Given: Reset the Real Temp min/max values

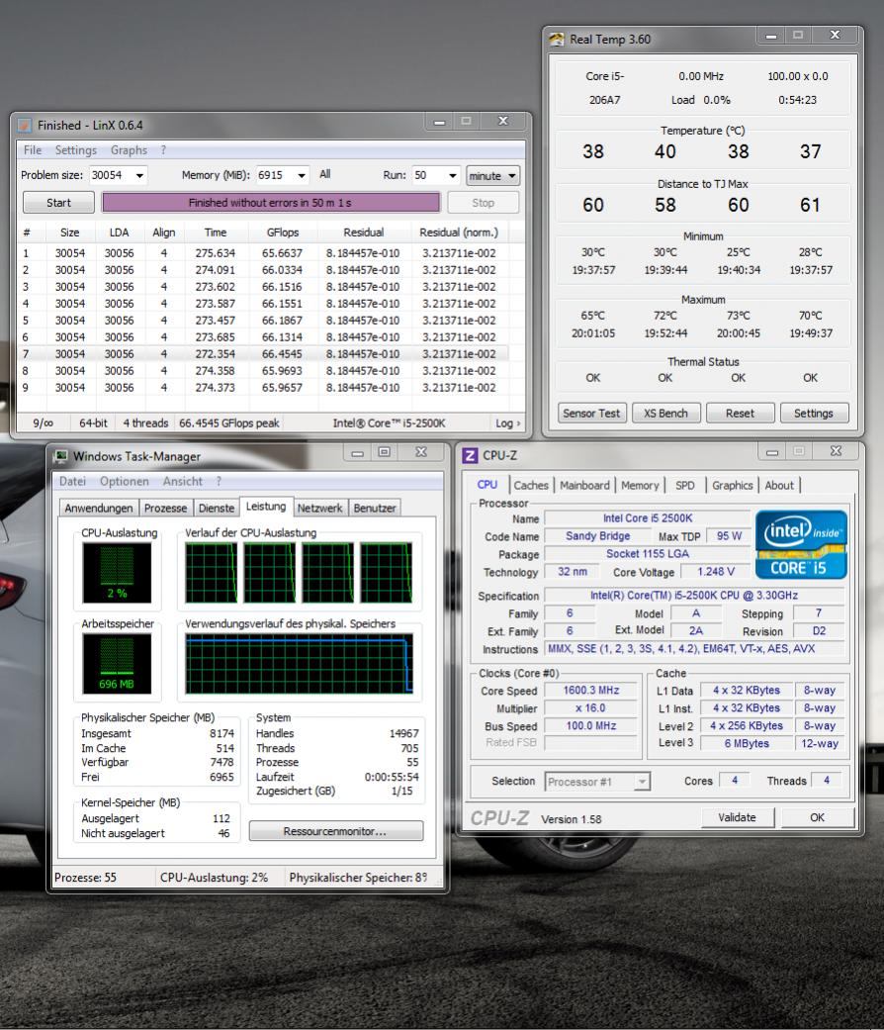Looking at the screenshot, I should (x=740, y=414).
